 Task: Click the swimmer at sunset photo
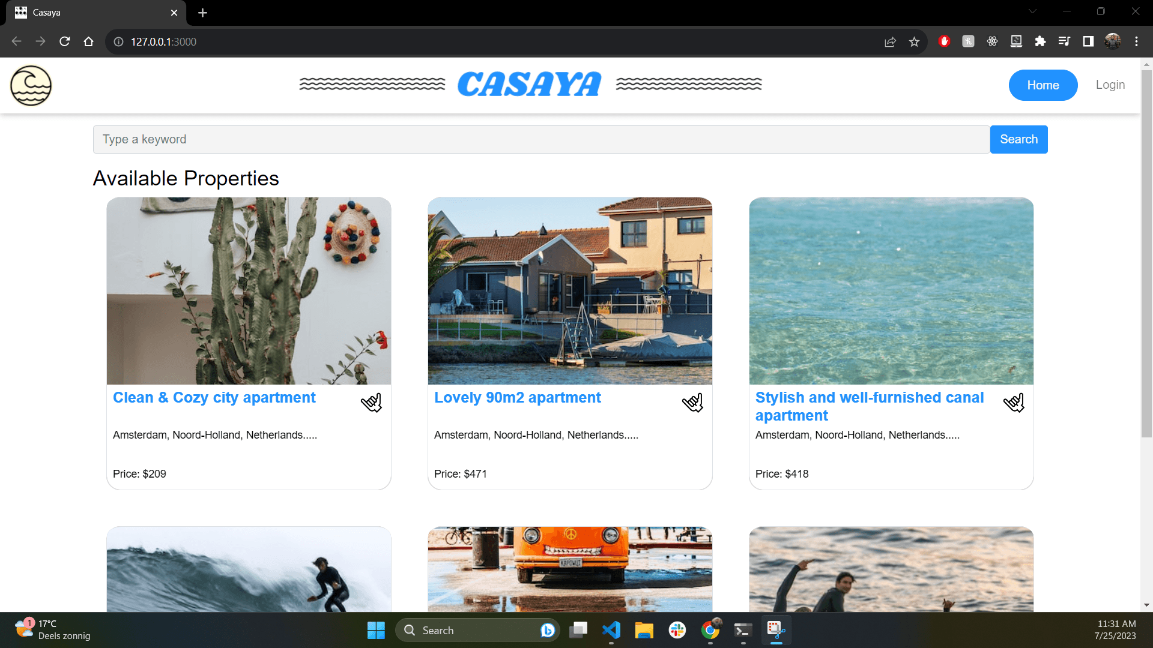pyautogui.click(x=891, y=569)
